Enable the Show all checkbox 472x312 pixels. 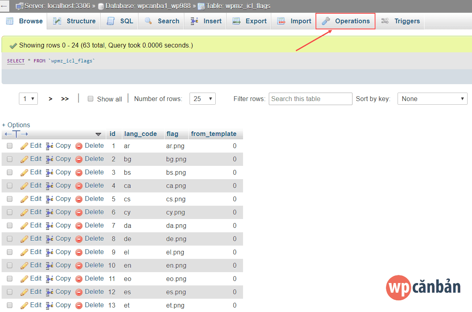[x=90, y=99]
